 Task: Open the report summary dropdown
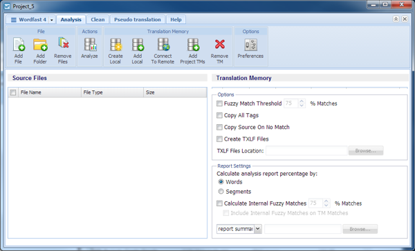pos(258,229)
